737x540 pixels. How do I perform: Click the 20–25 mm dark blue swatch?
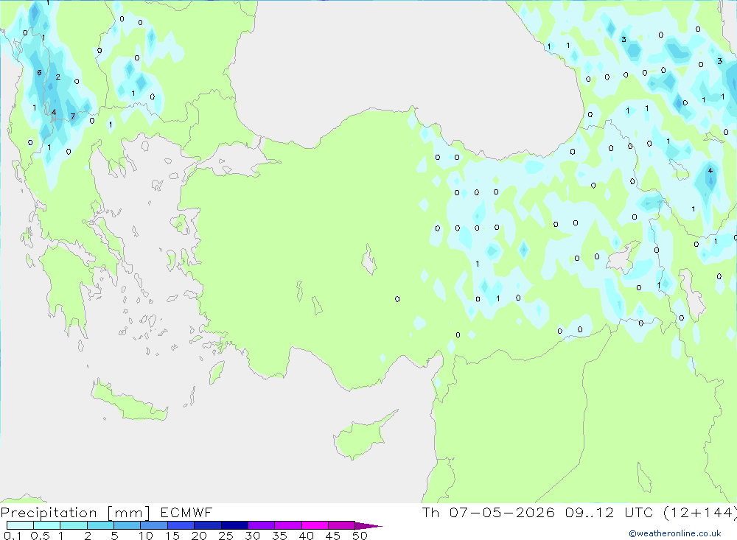coord(208,525)
